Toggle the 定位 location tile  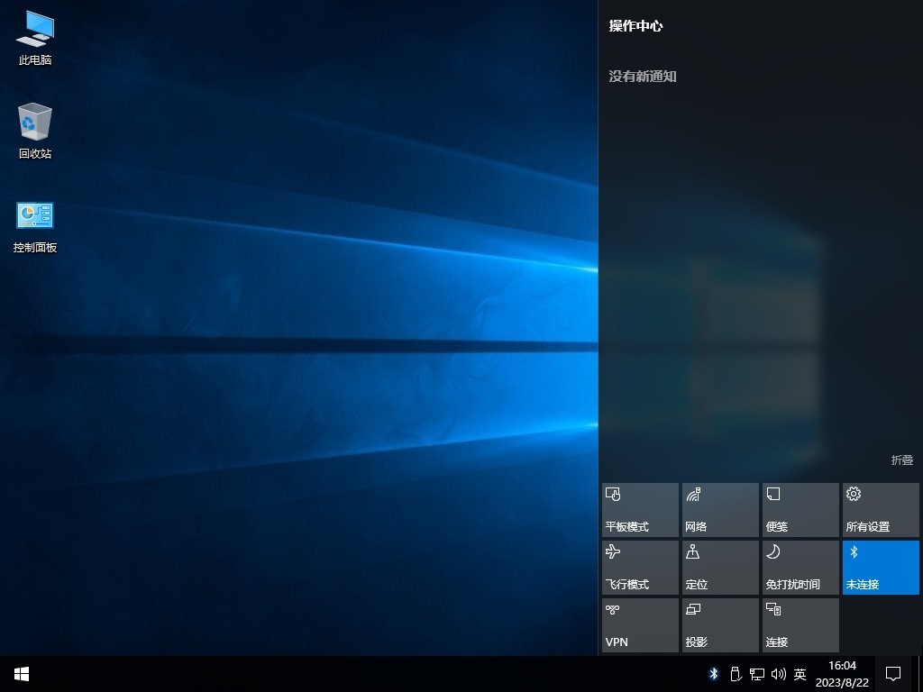(x=720, y=568)
